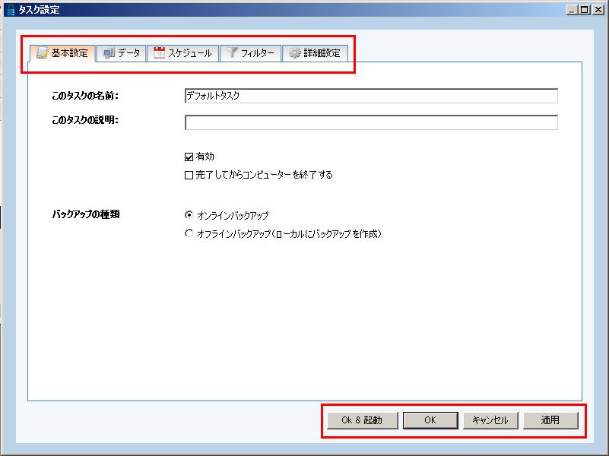
Task: Open the フィルター tab
Action: [x=250, y=53]
